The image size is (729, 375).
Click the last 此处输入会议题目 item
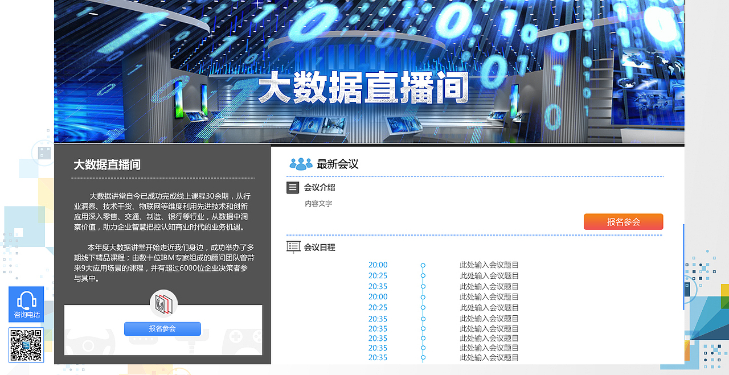489,358
